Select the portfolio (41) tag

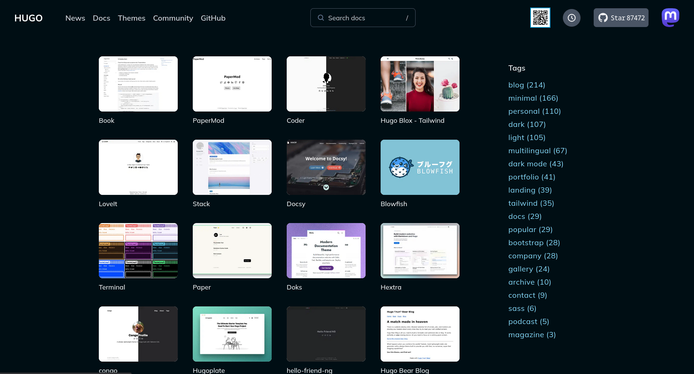pyautogui.click(x=532, y=177)
